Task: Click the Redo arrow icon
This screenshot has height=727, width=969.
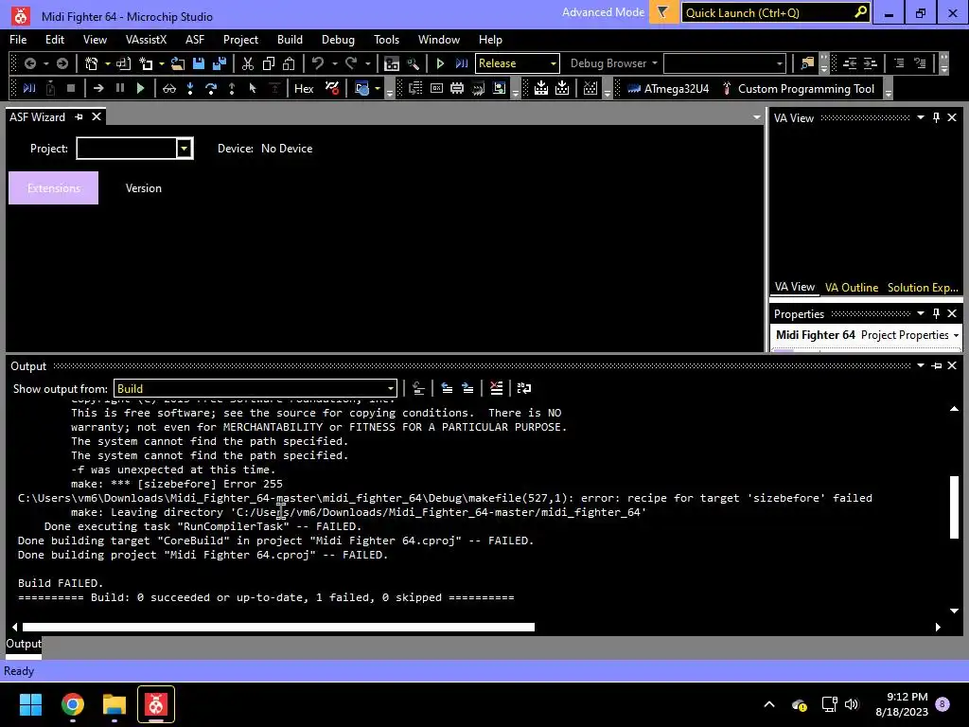Action: pos(351,63)
